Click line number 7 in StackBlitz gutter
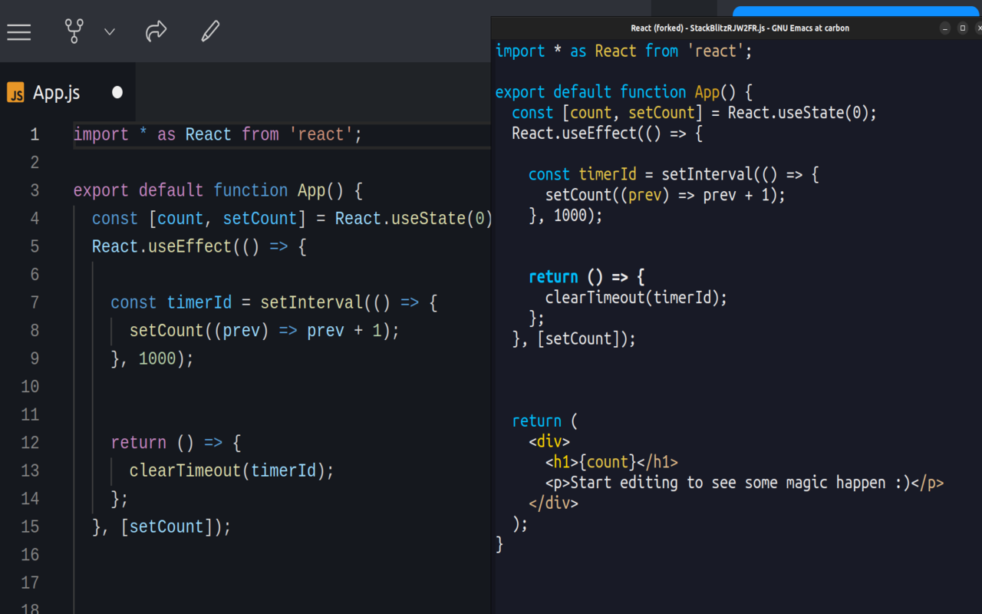This screenshot has height=614, width=982. coord(35,302)
